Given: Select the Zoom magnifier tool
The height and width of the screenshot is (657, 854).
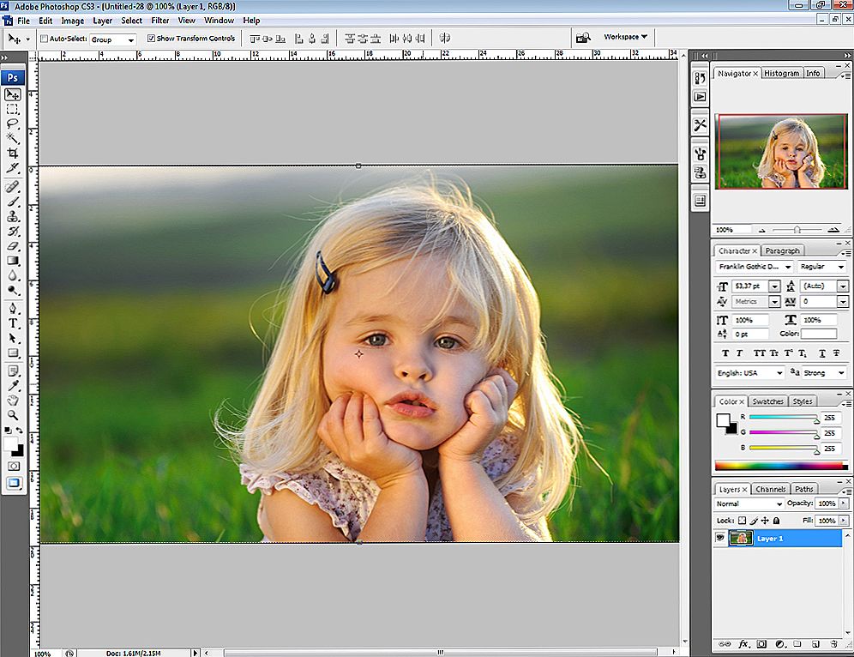Looking at the screenshot, I should pyautogui.click(x=13, y=415).
